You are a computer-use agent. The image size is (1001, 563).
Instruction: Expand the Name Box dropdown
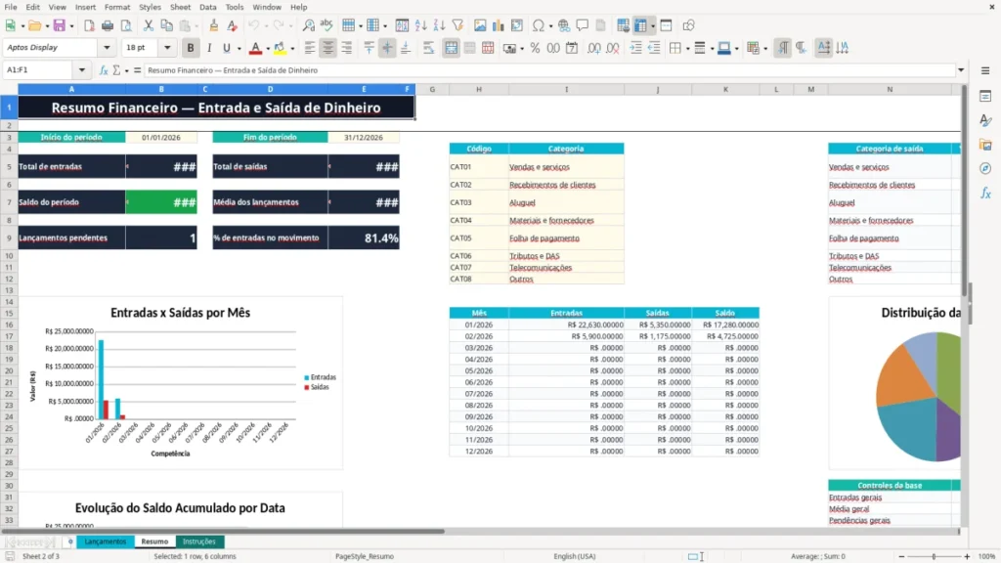click(82, 70)
